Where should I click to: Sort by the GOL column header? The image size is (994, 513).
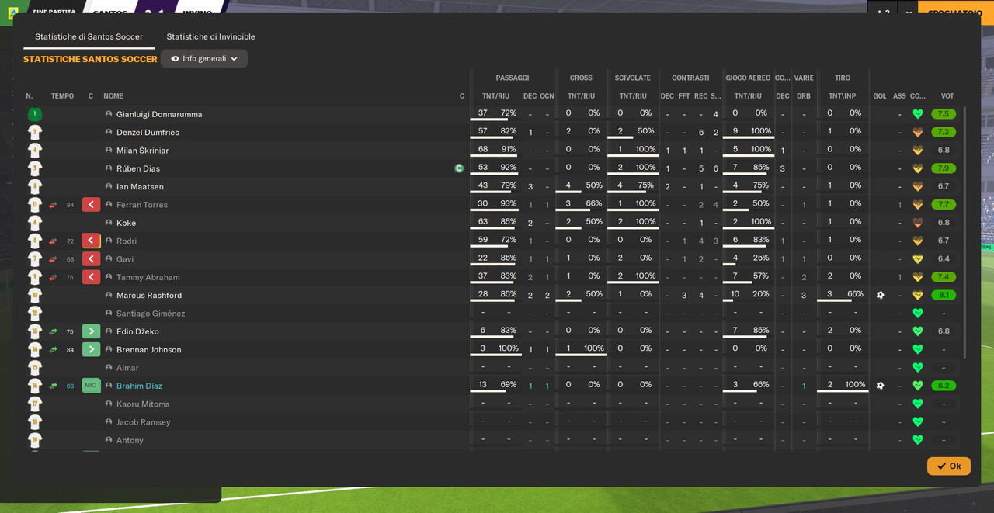tap(880, 96)
